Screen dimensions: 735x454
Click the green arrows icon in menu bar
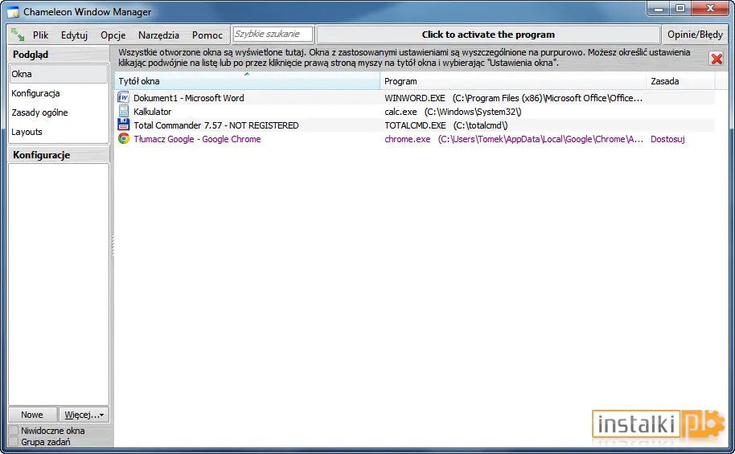pyautogui.click(x=18, y=35)
